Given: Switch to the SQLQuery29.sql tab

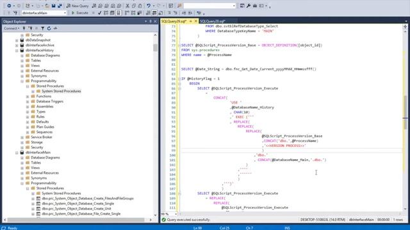Looking at the screenshot, I should pyautogui.click(x=174, y=21).
